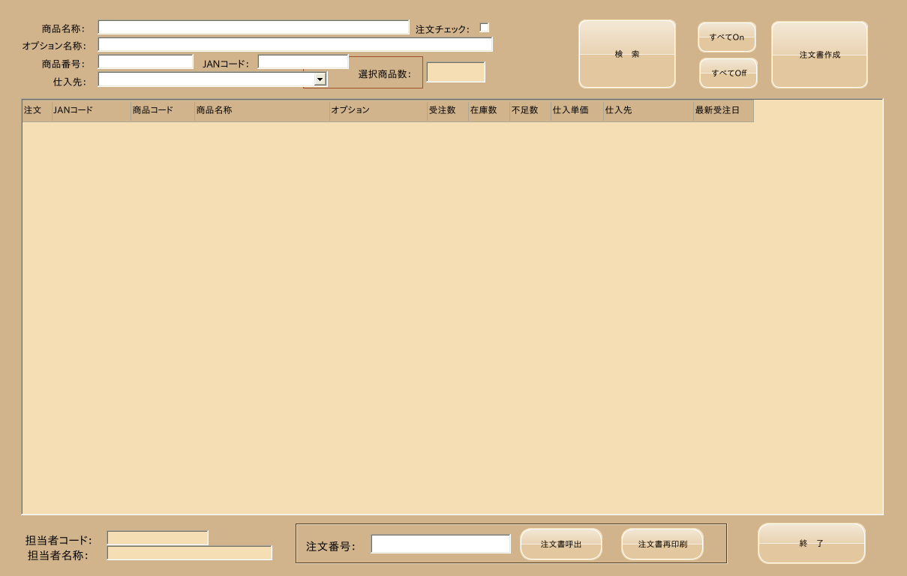Focus the 商品名称 input field
This screenshot has height=576, width=907.
[x=254, y=28]
